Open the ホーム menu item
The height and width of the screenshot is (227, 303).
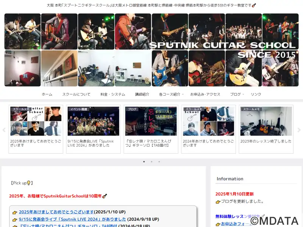47,94
